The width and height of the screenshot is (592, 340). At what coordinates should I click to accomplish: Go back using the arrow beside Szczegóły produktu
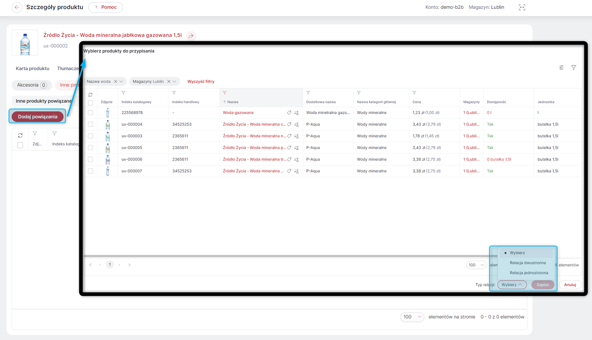coord(17,7)
